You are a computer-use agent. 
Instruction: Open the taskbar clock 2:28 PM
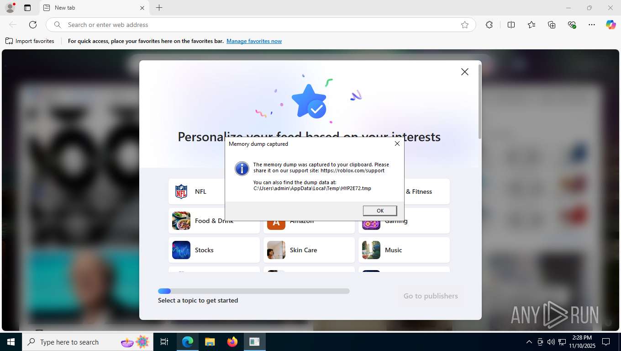tap(582, 342)
